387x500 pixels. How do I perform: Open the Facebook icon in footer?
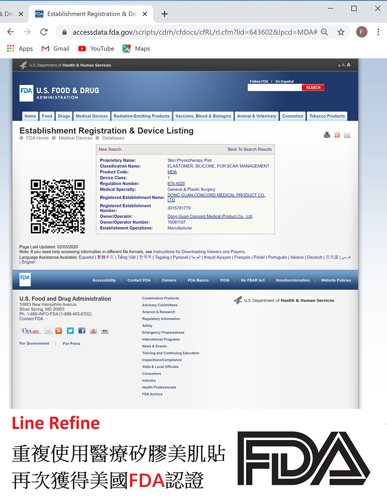point(82,331)
